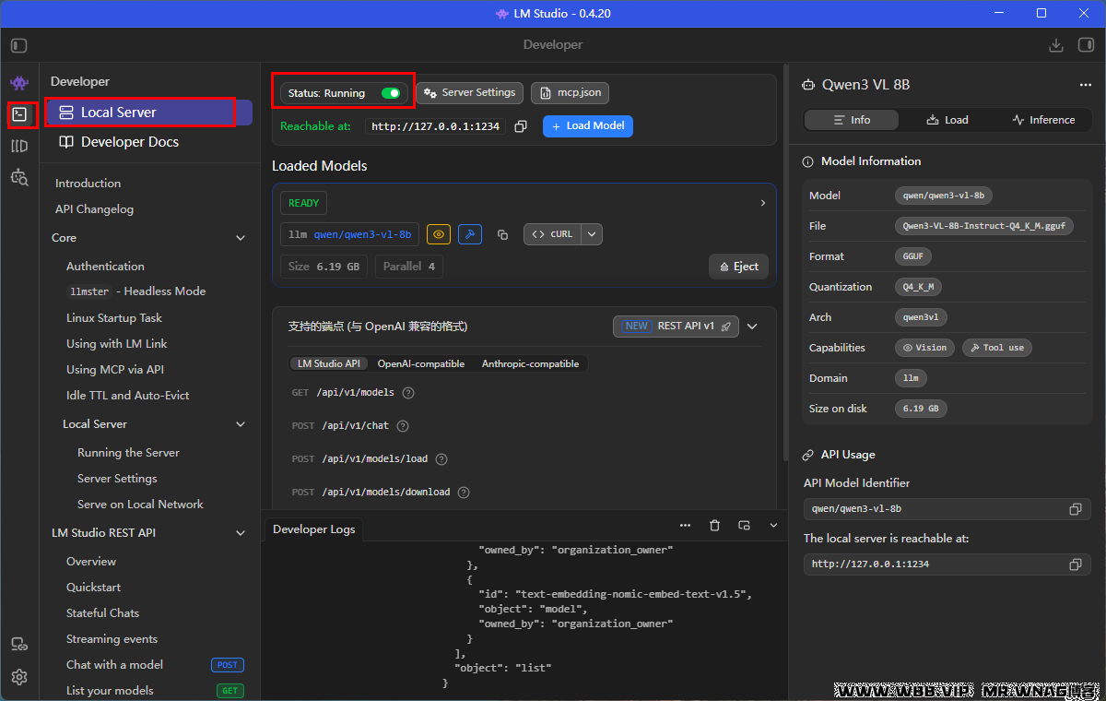The image size is (1106, 701).
Task: Collapse the LM Studio REST API section
Action: click(241, 533)
